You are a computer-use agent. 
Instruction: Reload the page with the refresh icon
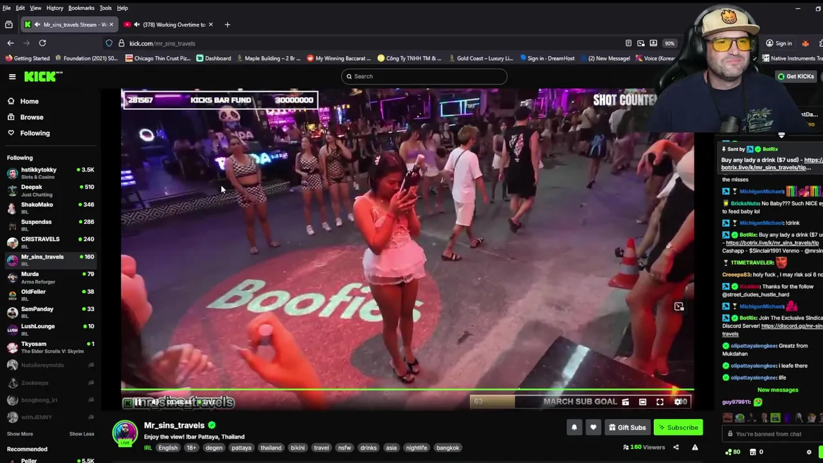coord(42,43)
